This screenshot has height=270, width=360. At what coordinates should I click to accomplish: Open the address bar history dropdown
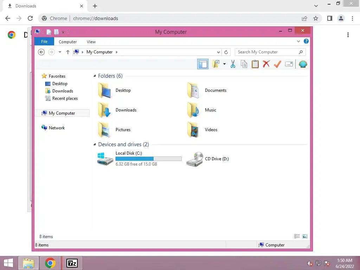[218, 52]
